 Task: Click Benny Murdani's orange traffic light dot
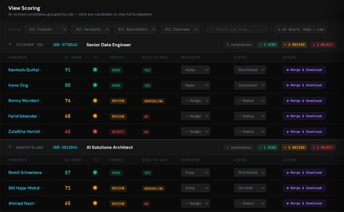tap(95, 100)
